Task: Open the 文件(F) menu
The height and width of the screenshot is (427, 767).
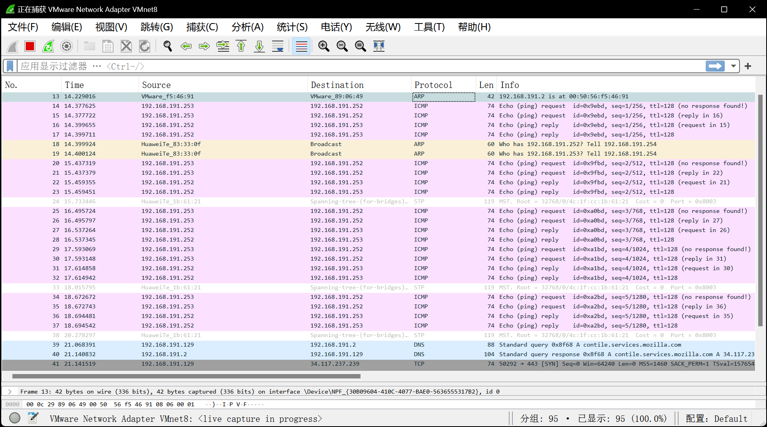Action: (23, 27)
